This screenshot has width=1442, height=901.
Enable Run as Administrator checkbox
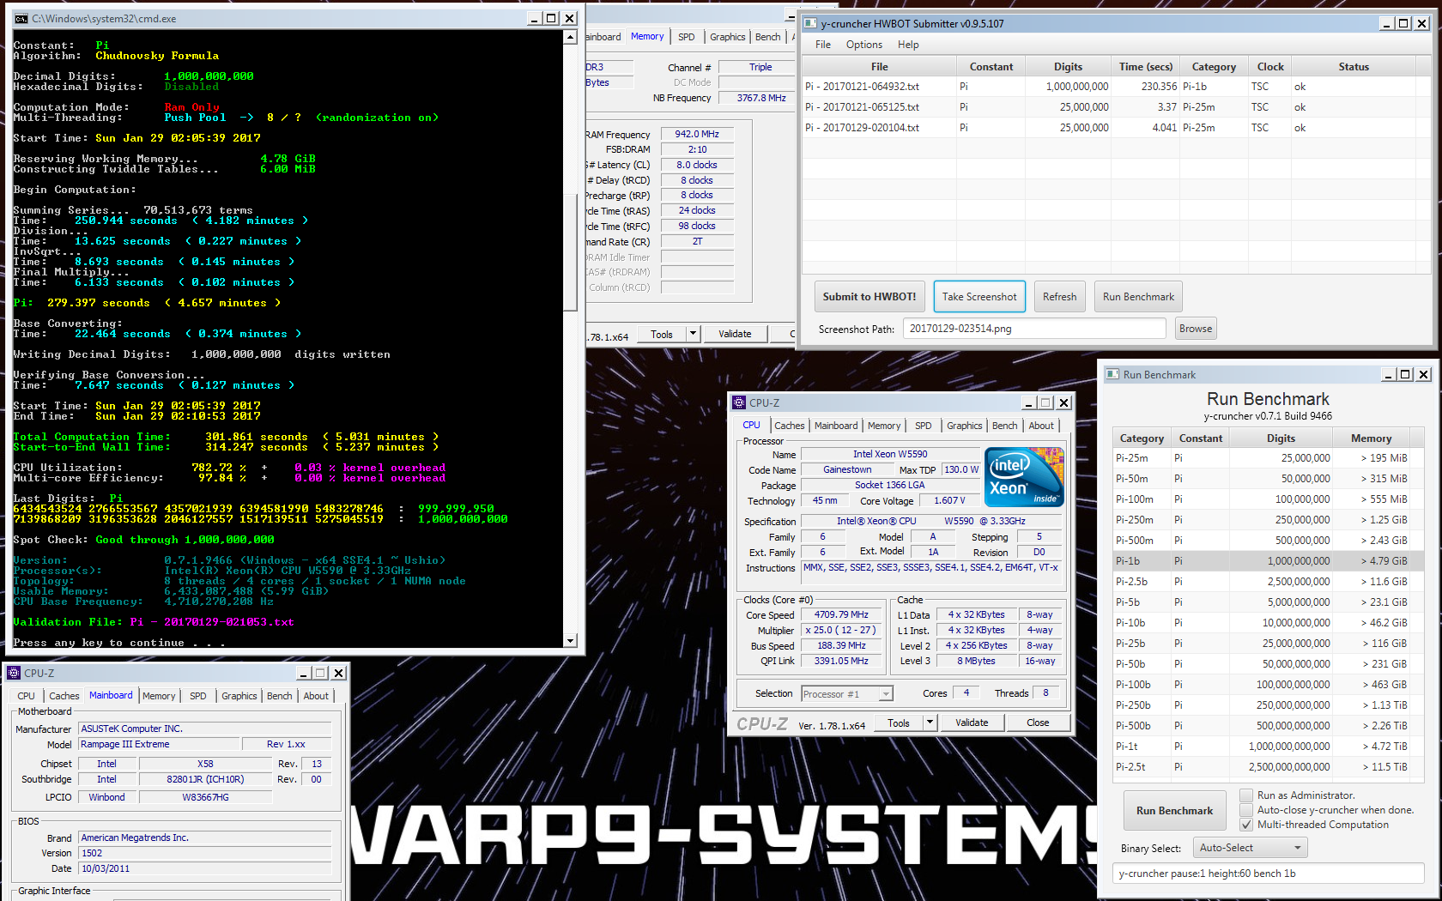click(1246, 795)
